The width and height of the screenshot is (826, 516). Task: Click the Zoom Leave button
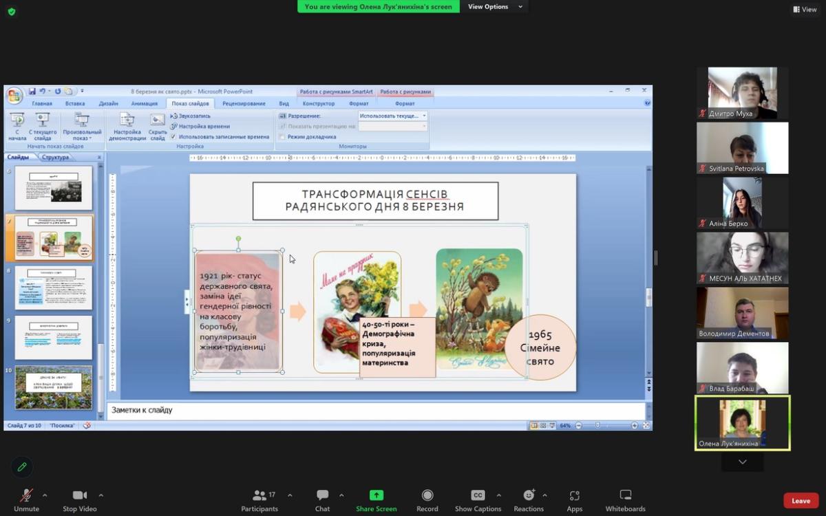[x=801, y=501]
